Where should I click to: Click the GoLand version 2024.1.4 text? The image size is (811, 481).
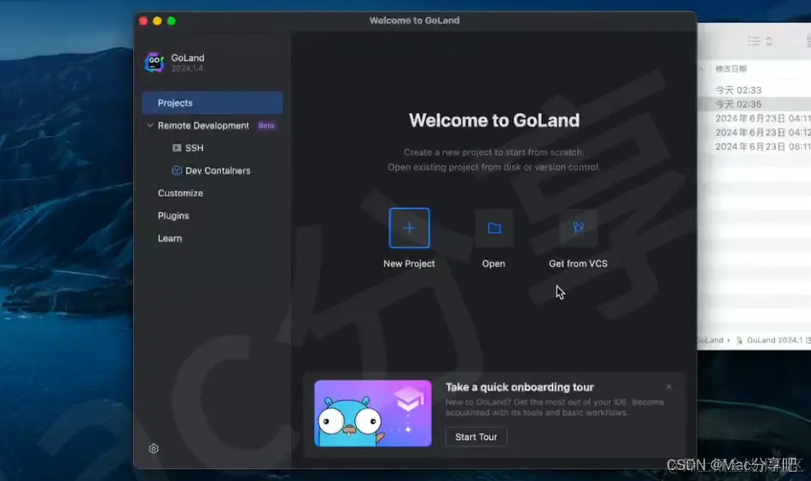coord(187,68)
